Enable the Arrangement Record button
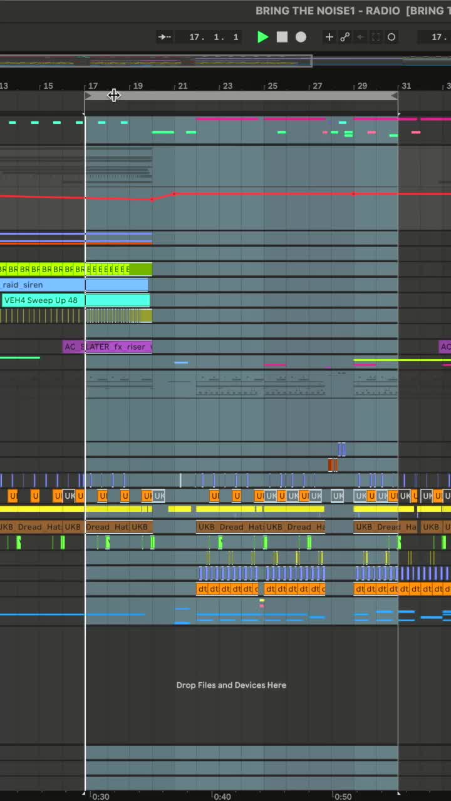The width and height of the screenshot is (451, 801). [301, 37]
